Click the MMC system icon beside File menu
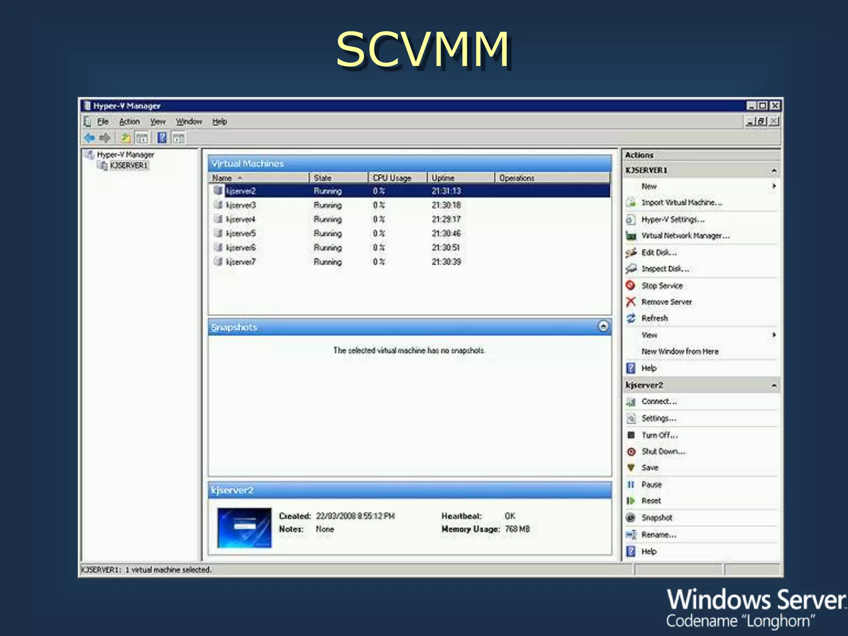 87,121
